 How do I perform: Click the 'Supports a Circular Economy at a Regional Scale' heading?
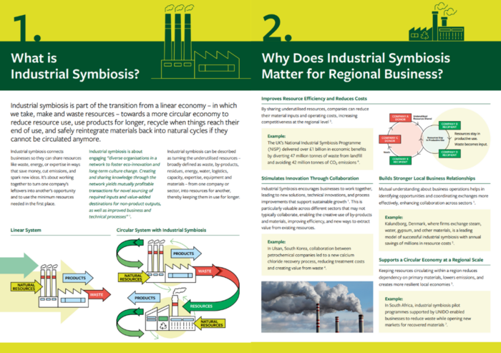pyautogui.click(x=431, y=260)
